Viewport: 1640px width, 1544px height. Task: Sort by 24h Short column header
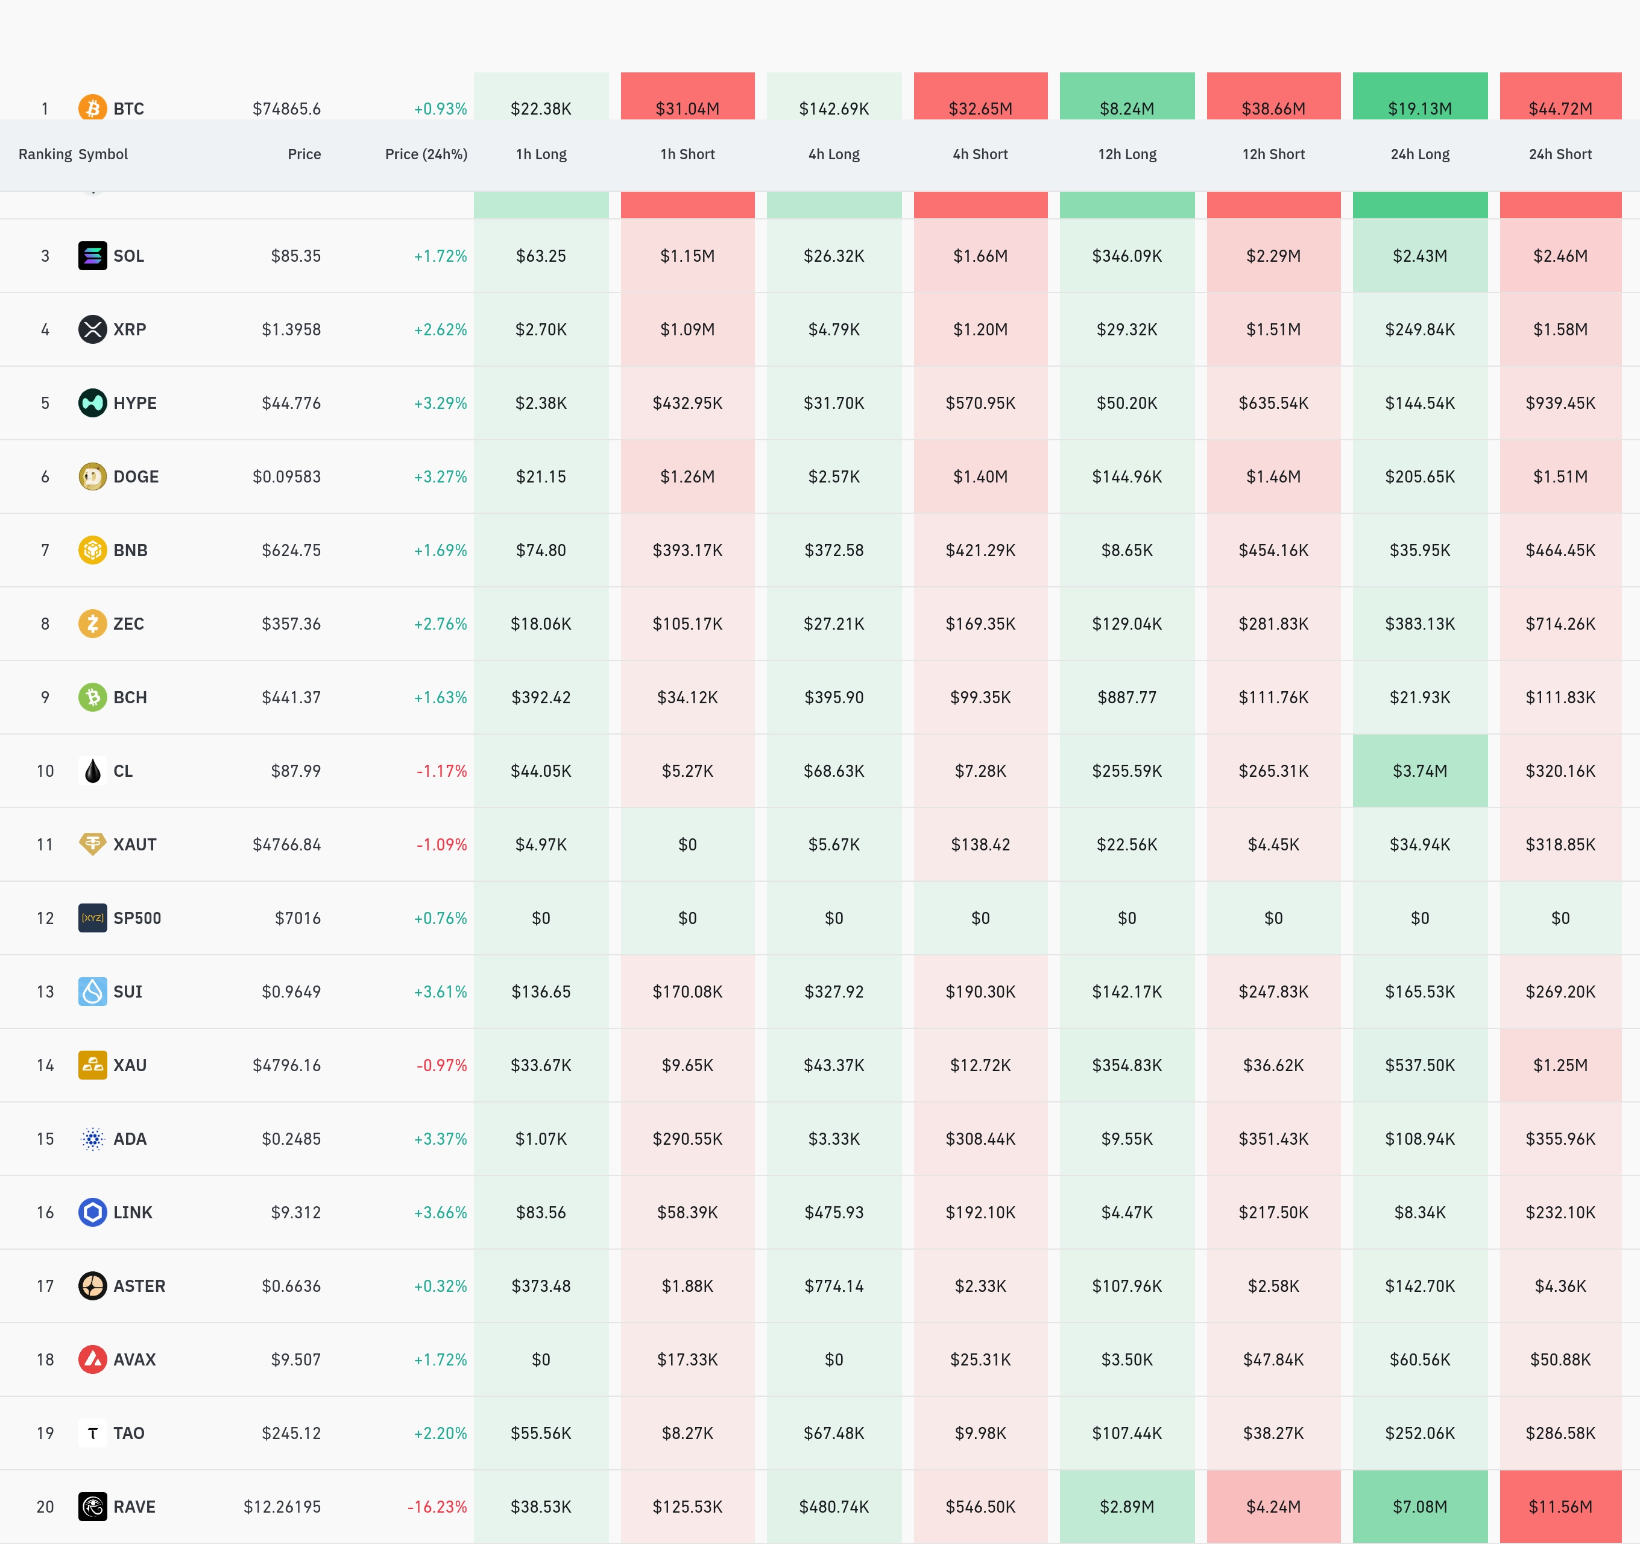point(1560,154)
